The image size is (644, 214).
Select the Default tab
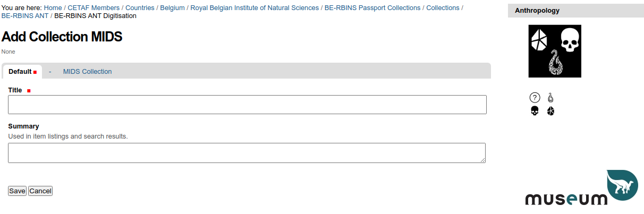(22, 72)
